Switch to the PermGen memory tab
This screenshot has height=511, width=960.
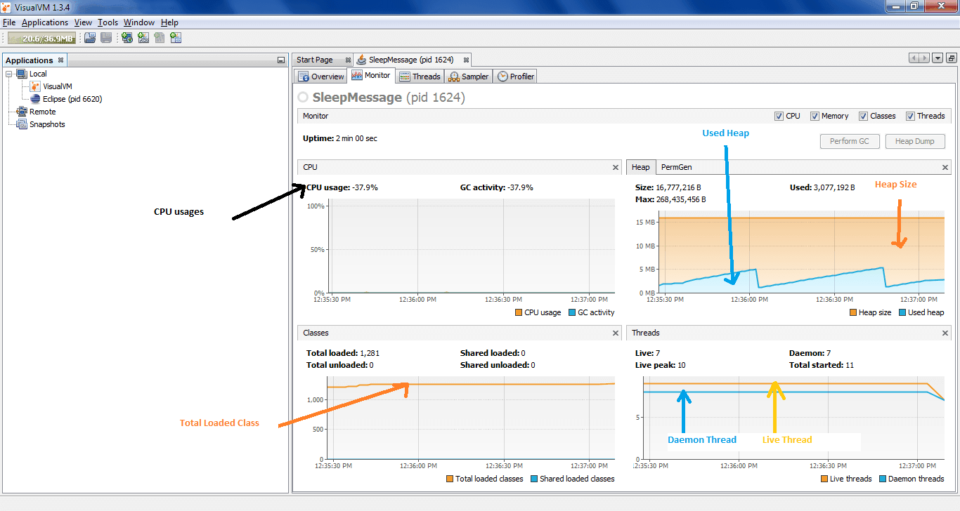point(677,167)
